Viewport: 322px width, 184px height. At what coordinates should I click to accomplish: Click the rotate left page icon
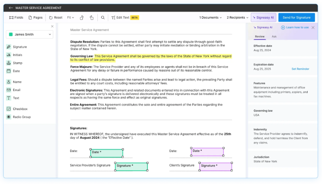(82, 17)
